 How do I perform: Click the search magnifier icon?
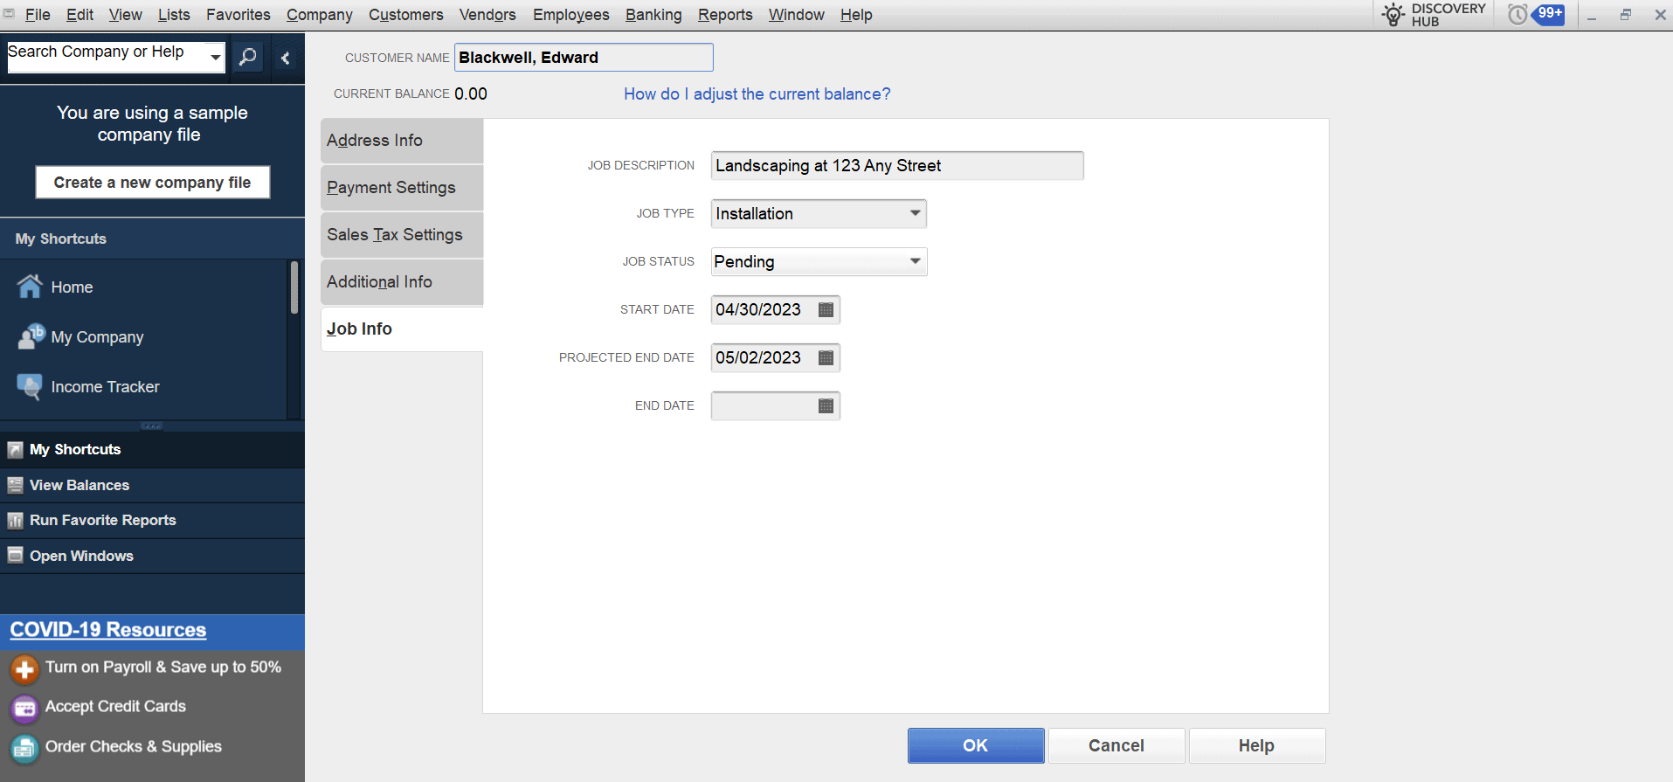click(x=248, y=58)
